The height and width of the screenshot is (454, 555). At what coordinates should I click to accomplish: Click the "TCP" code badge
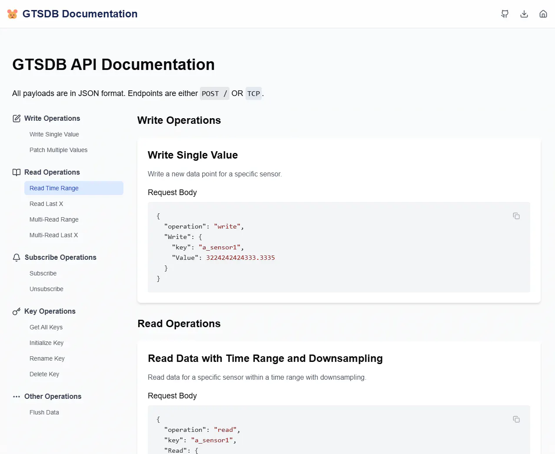tap(253, 93)
